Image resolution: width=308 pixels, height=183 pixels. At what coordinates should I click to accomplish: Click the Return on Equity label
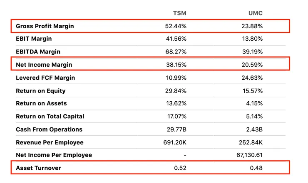click(x=41, y=91)
